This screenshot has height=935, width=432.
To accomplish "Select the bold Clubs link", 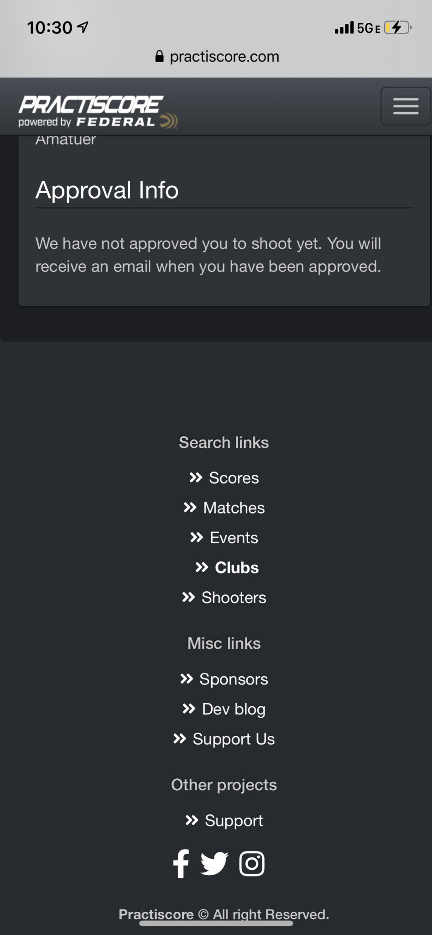I will [227, 567].
